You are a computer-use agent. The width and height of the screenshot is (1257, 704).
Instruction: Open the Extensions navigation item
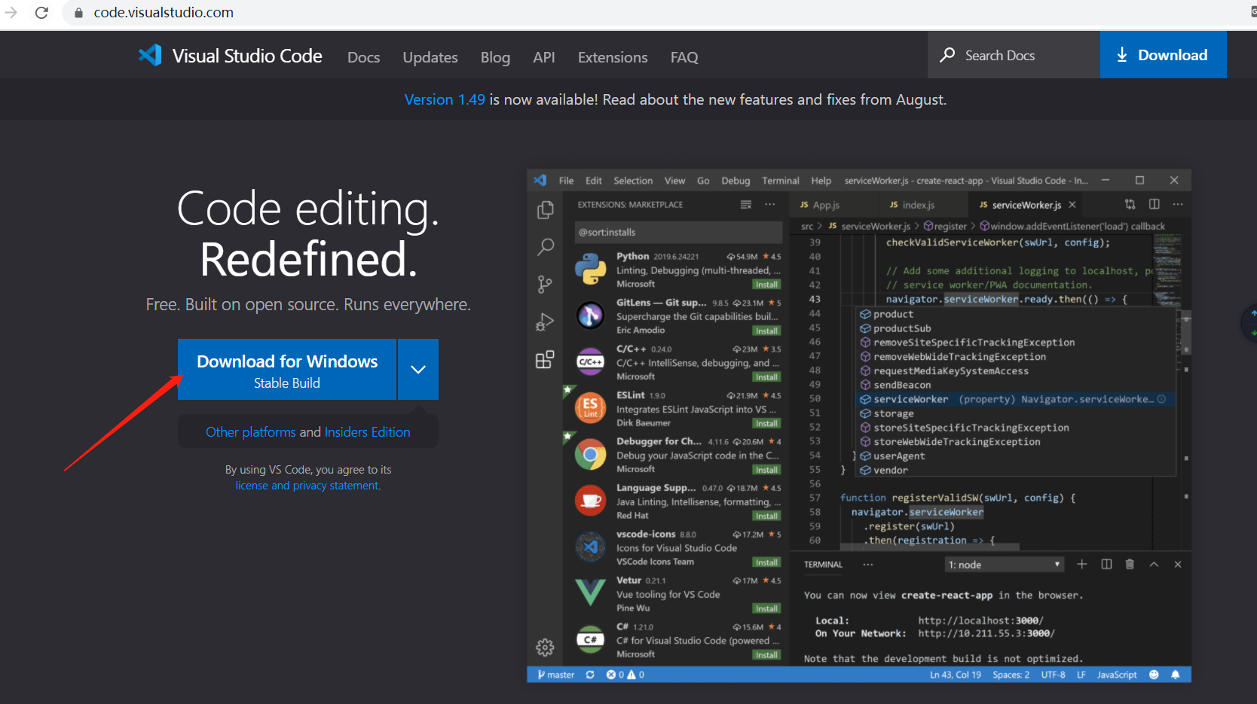613,57
